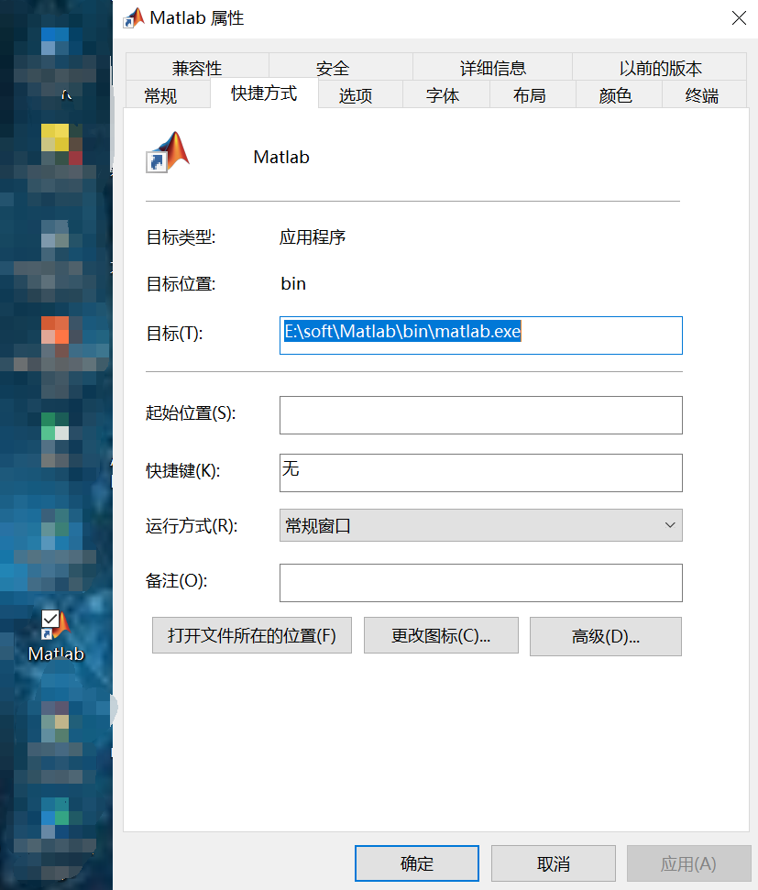The width and height of the screenshot is (758, 890).
Task: Click inside the 备注 comment field
Action: pyautogui.click(x=481, y=583)
